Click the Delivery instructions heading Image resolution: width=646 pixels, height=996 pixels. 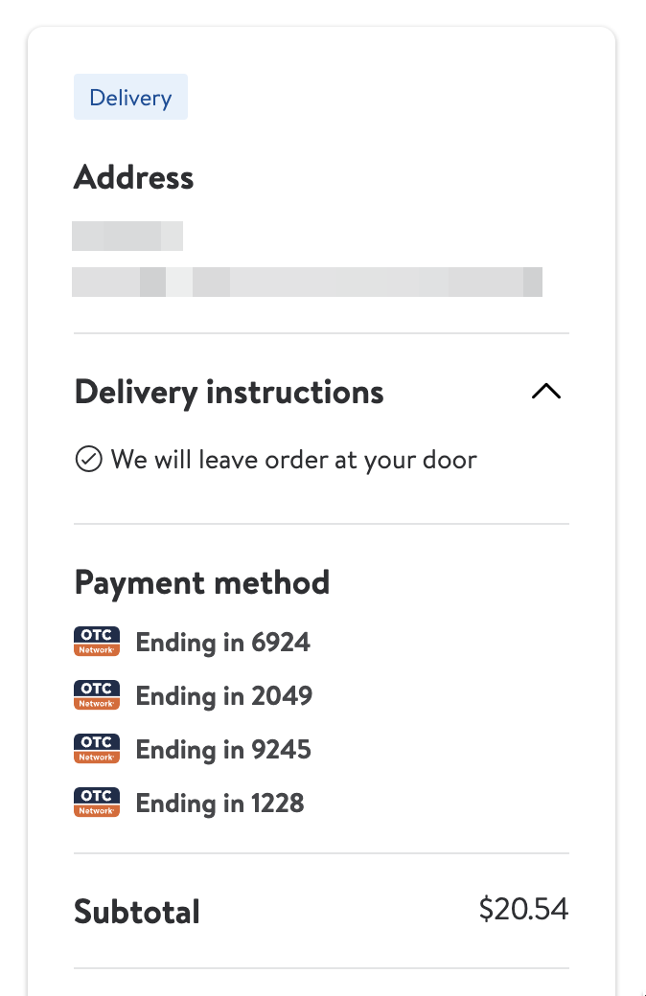click(x=229, y=392)
